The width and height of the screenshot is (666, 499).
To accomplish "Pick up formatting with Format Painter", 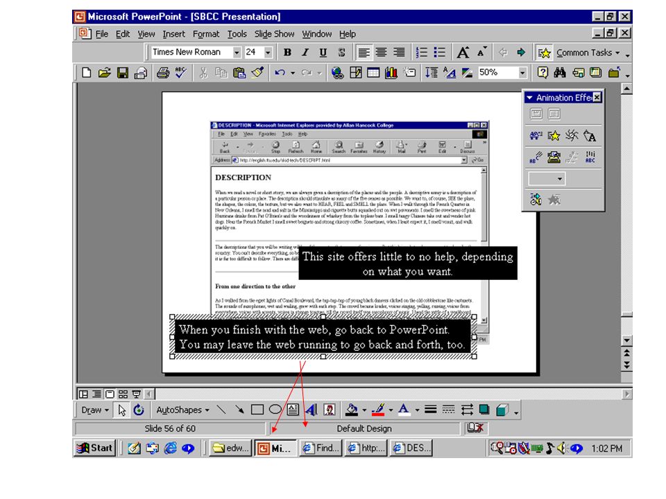I will pos(257,73).
